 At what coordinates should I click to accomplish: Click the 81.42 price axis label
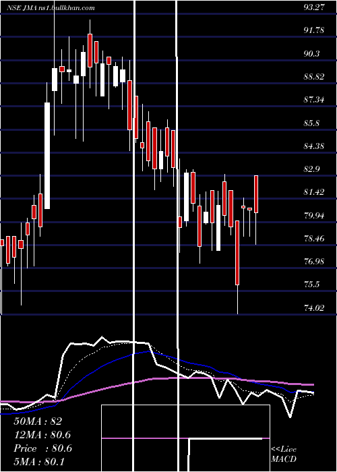point(314,192)
